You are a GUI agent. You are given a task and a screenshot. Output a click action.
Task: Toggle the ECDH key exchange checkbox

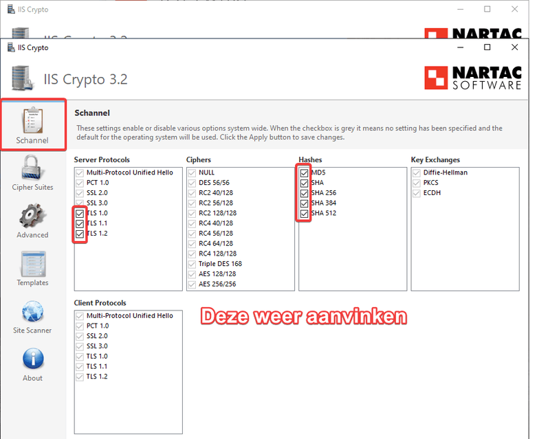click(x=417, y=193)
